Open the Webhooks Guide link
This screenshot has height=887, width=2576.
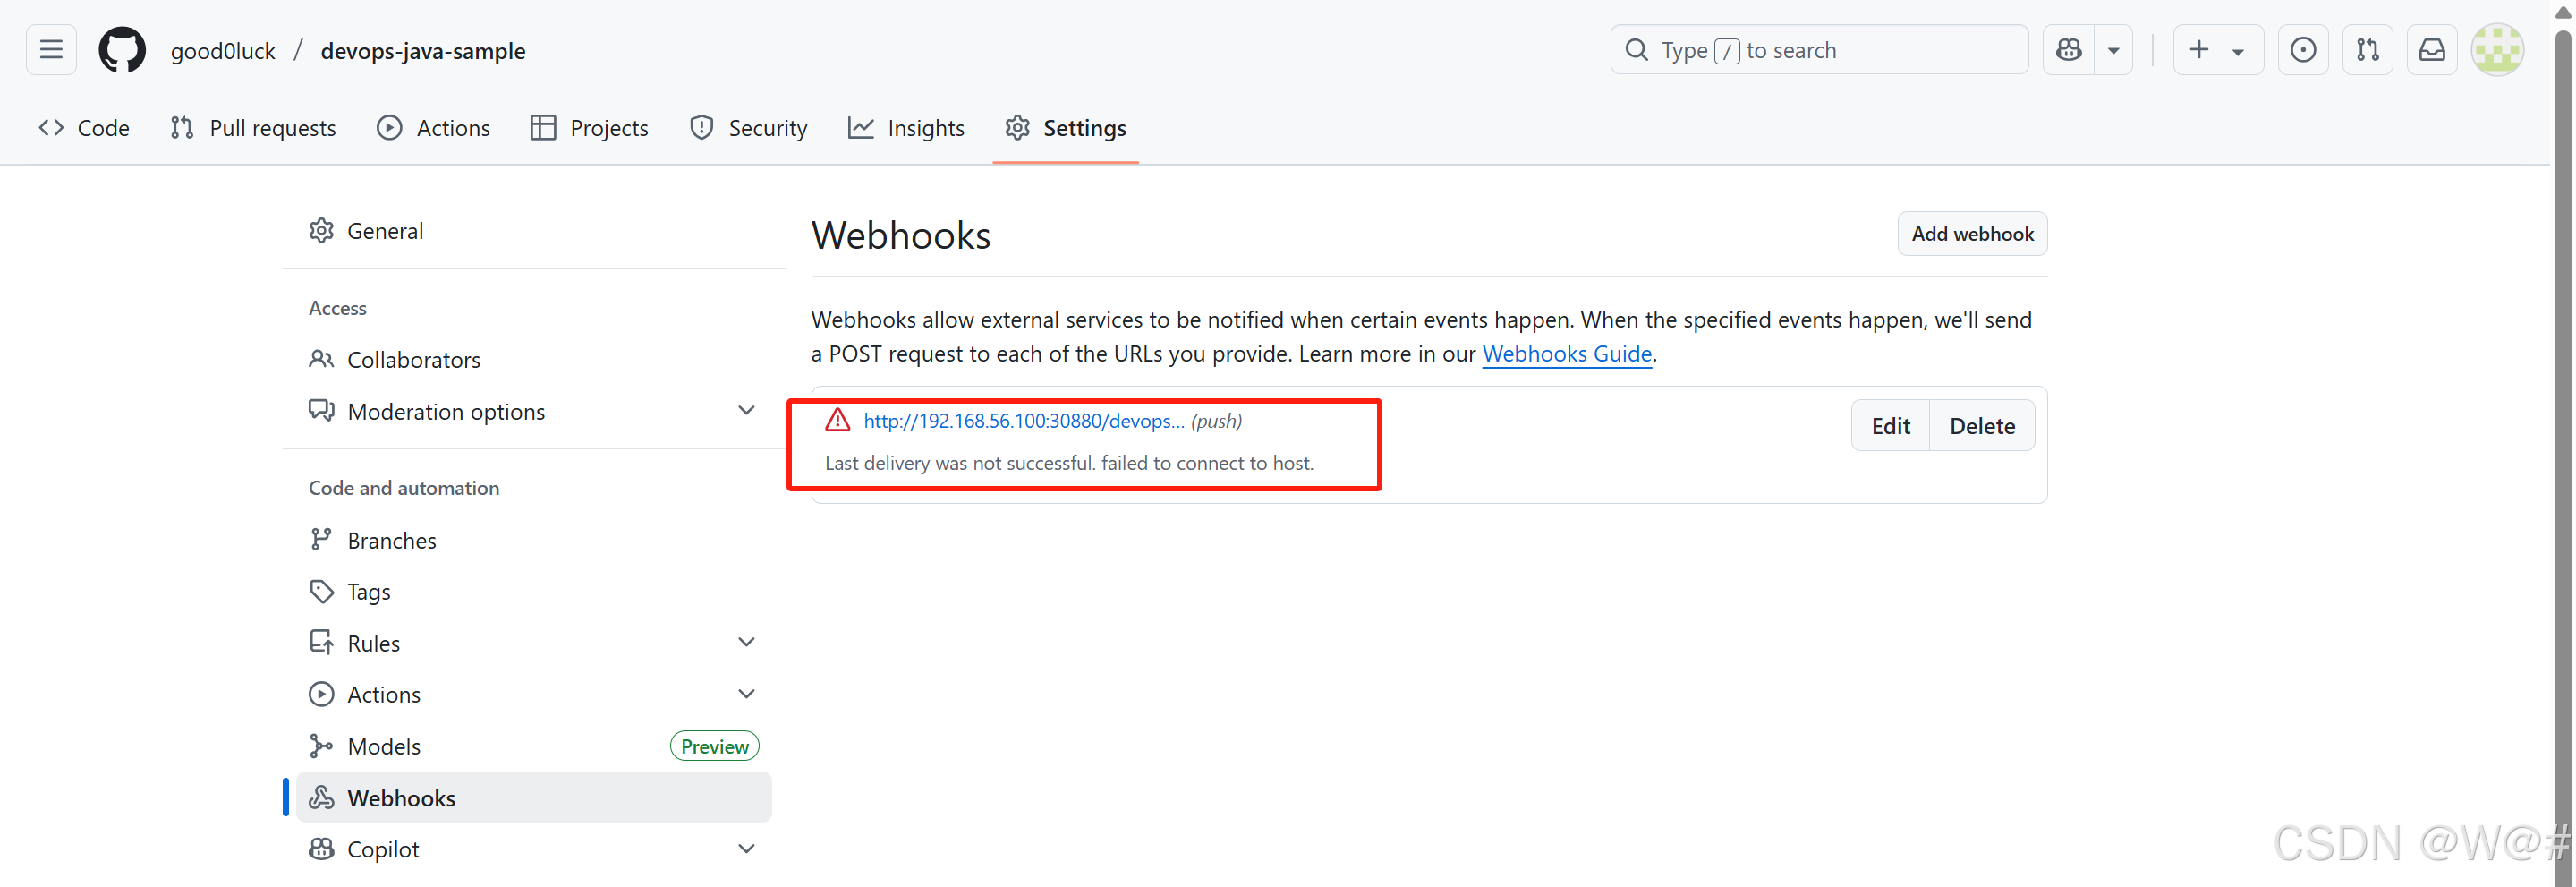[1566, 354]
